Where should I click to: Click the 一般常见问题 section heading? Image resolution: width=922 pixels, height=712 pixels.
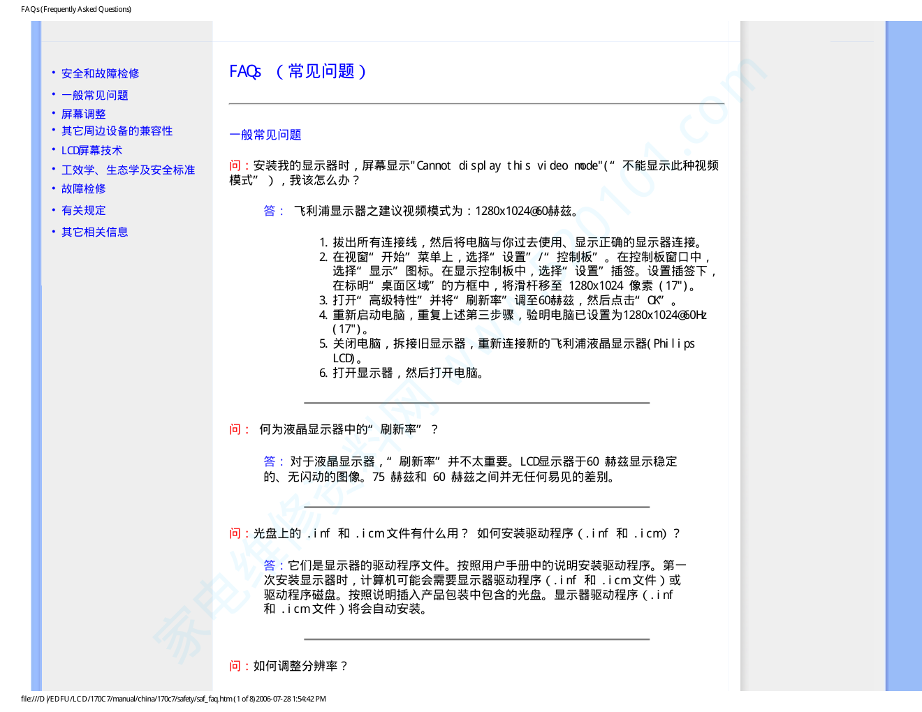(265, 135)
